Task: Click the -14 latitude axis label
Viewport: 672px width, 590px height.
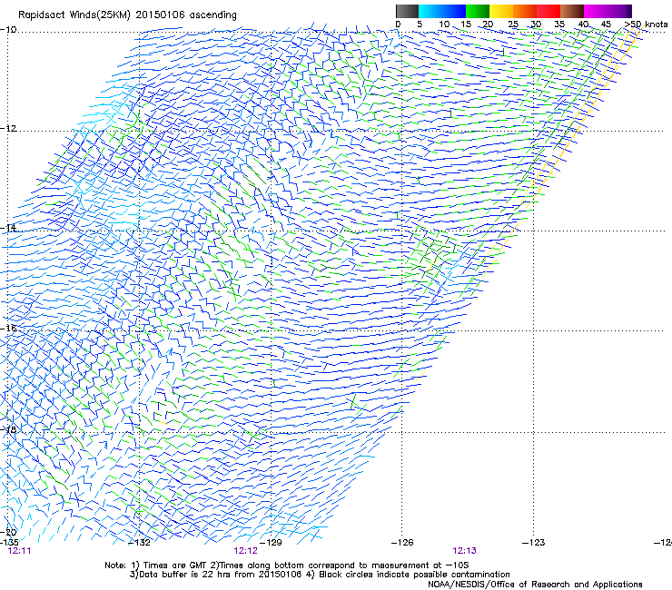Action: point(8,228)
